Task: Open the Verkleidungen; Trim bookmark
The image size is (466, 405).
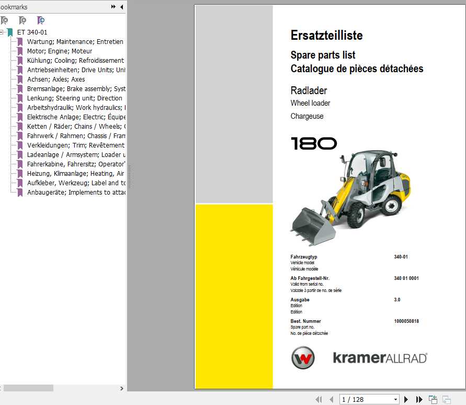Action: (75, 145)
